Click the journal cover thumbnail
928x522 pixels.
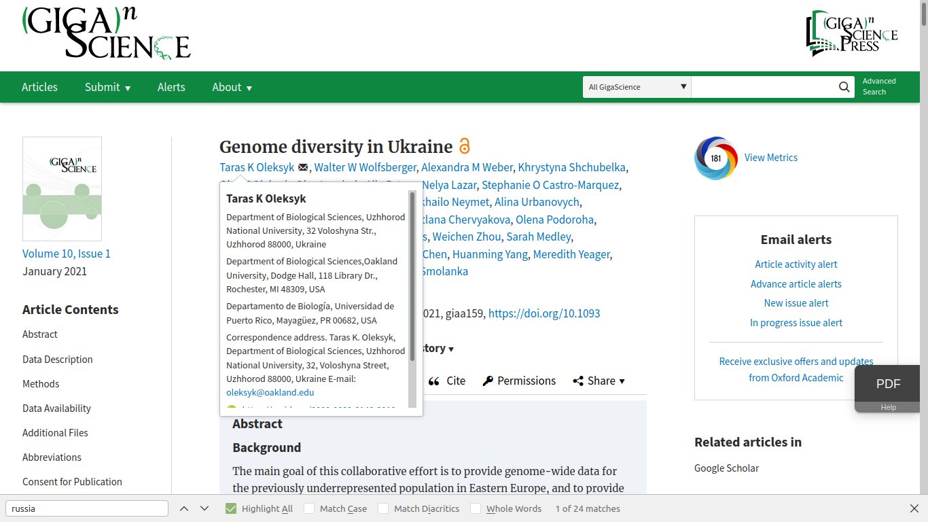pyautogui.click(x=62, y=189)
